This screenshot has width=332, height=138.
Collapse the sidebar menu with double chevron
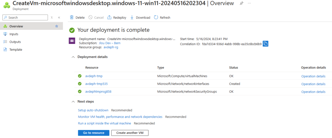click(59, 17)
